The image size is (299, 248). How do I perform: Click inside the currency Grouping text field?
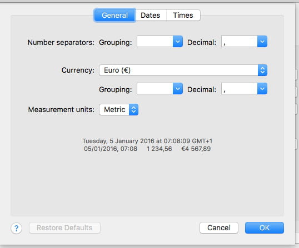point(155,89)
